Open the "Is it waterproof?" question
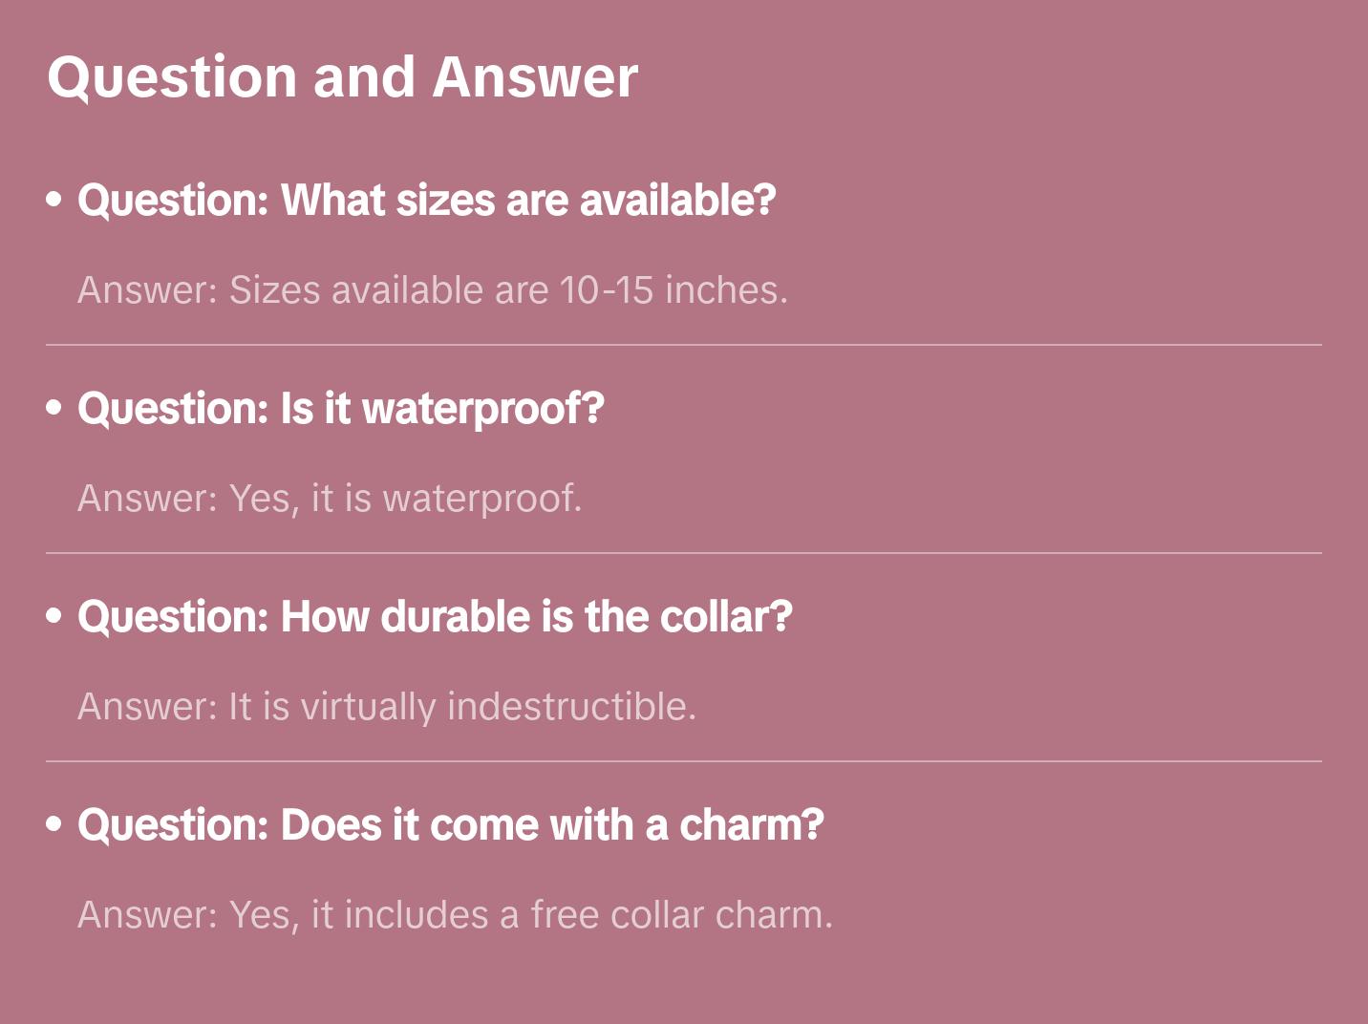 pos(340,409)
